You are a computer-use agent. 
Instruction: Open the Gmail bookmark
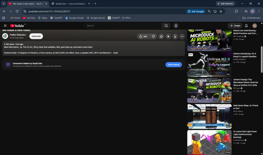click(15, 18)
